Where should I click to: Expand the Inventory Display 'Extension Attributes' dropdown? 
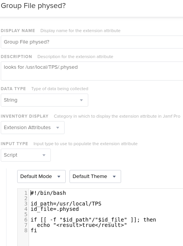tap(32, 128)
